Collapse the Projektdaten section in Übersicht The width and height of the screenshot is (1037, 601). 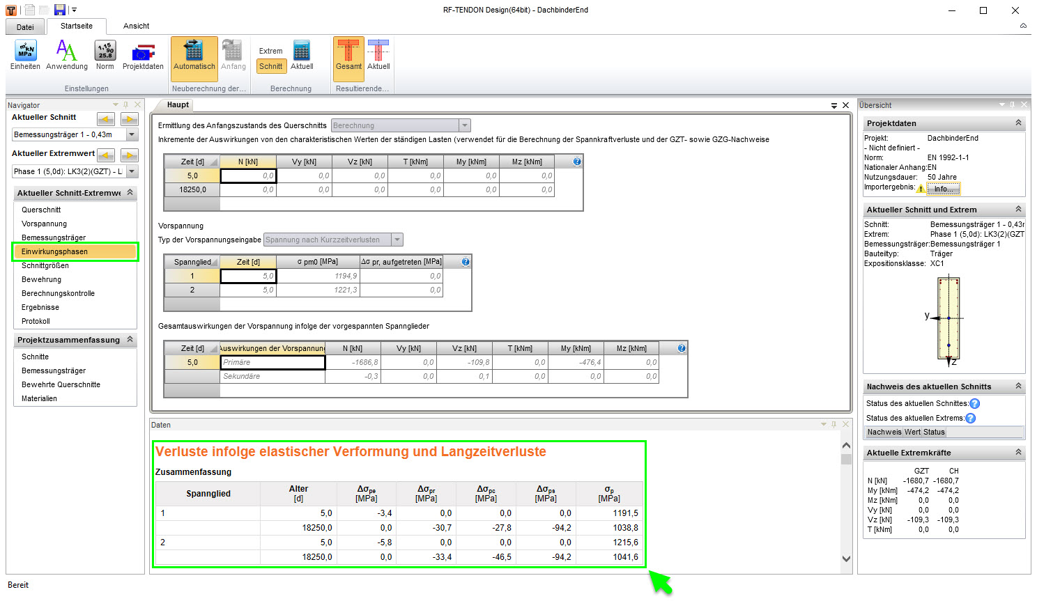click(1018, 123)
